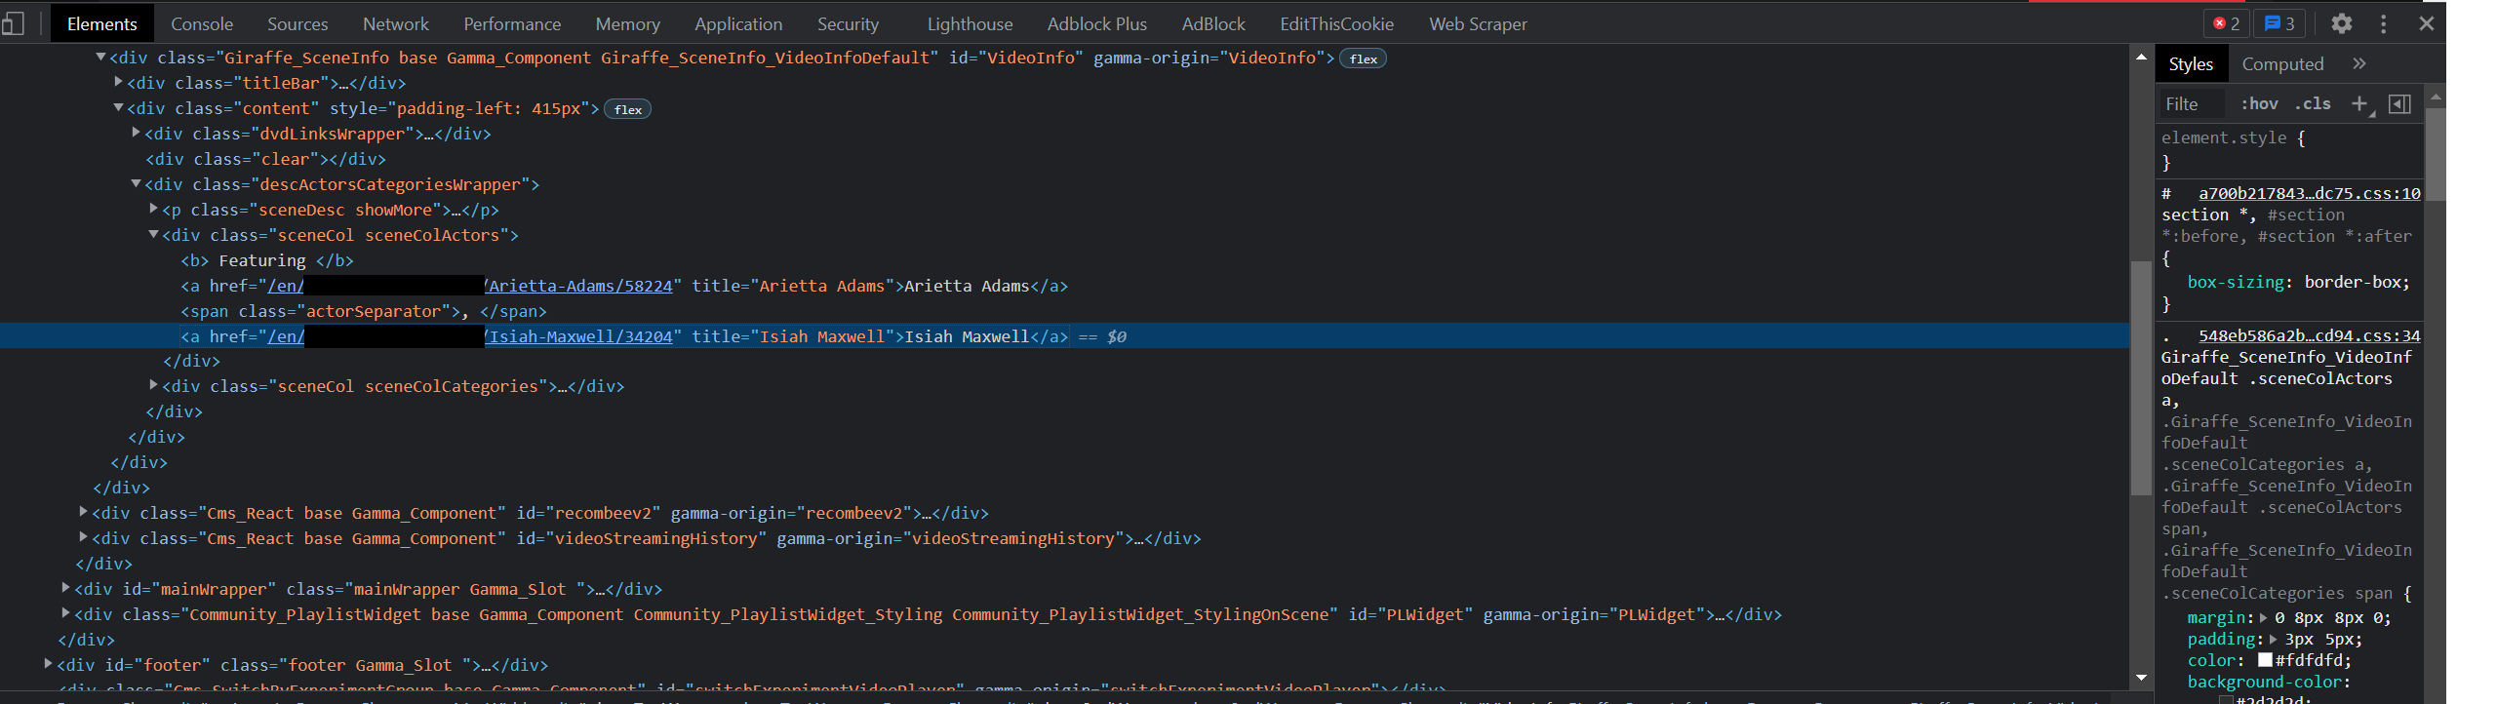Click the #fdfdfd color swatch
Viewport: 2497px width, 704px height.
point(2265,660)
